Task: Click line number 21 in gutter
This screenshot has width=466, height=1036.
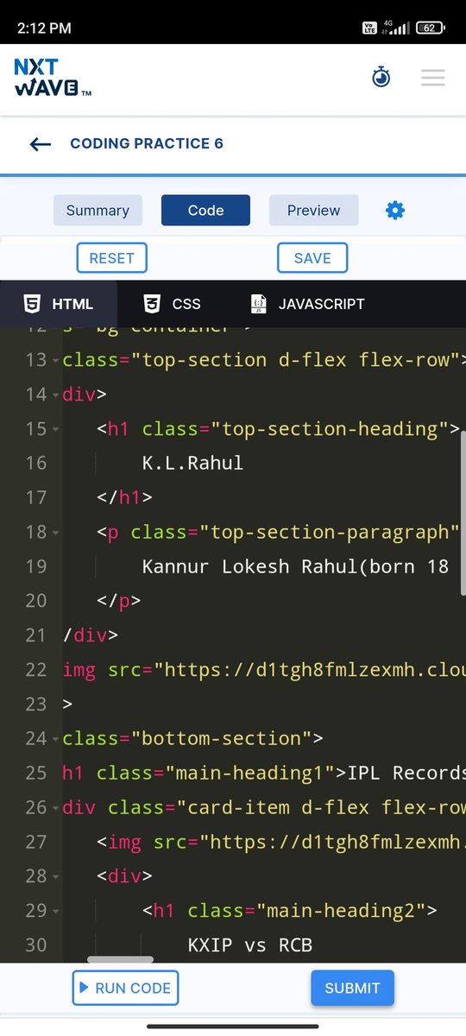Action: coord(35,635)
